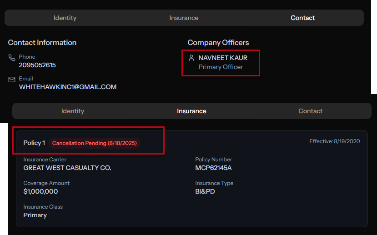The width and height of the screenshot is (377, 235).
Task: Click insurance class value Primary
Action: pyautogui.click(x=35, y=215)
